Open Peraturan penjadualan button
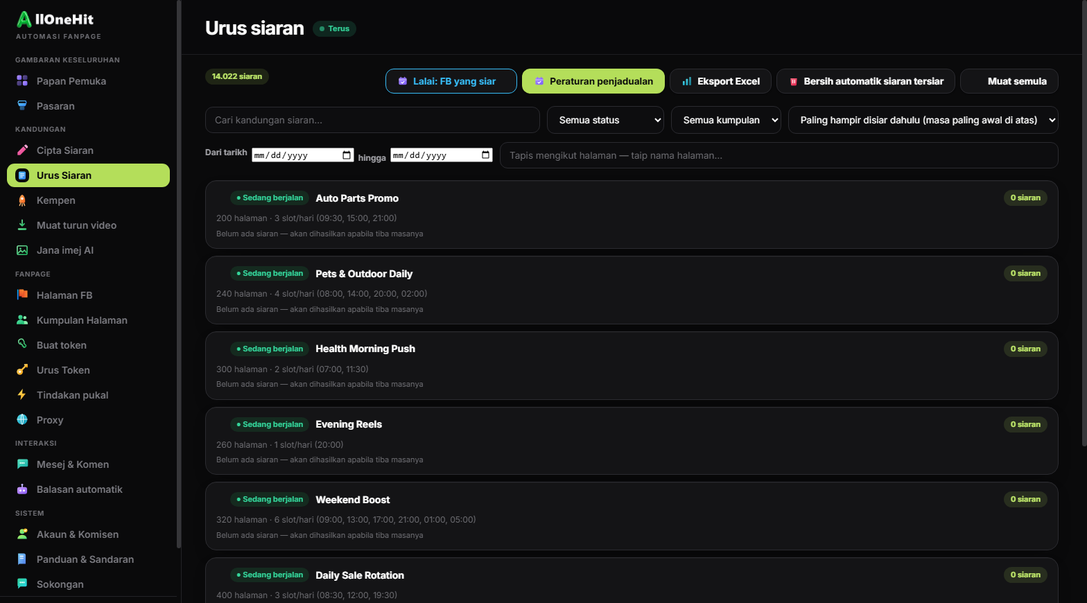The image size is (1087, 603). click(593, 81)
